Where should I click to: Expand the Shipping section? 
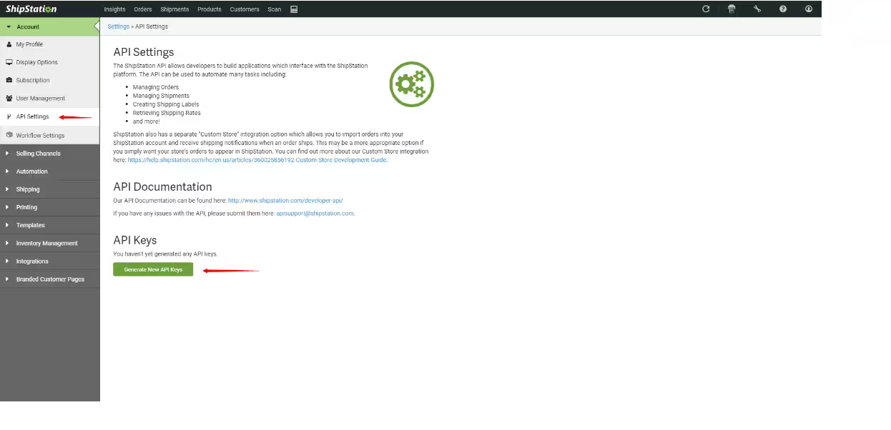point(49,189)
